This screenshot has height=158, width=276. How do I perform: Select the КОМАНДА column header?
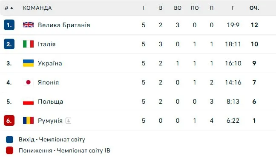[37, 8]
